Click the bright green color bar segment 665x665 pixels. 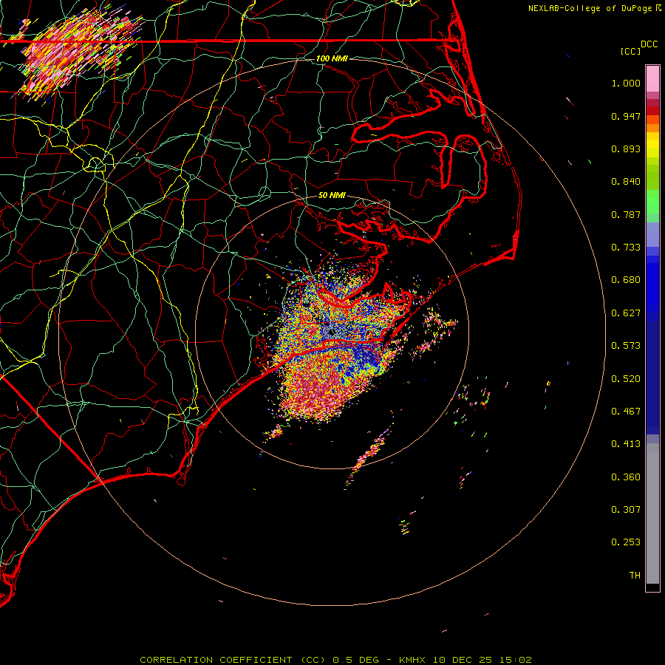652,202
